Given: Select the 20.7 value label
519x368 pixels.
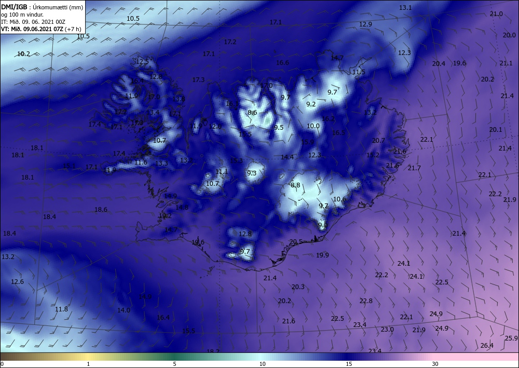Looking at the screenshot, I should 378,140.
